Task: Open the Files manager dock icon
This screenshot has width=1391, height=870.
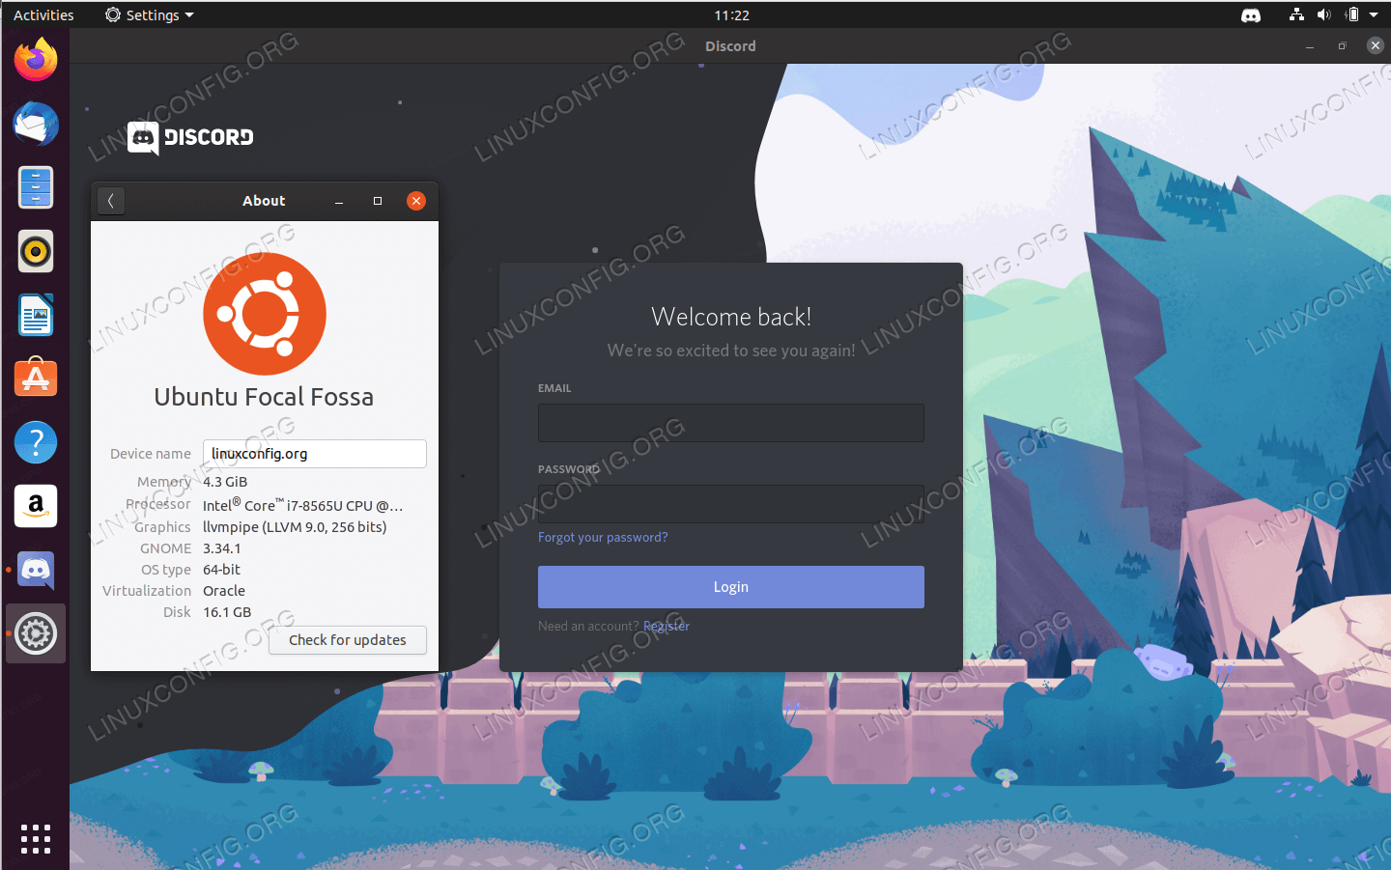Action: 36,187
